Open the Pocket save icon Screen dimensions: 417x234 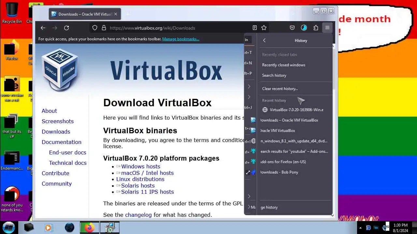tap(292, 28)
